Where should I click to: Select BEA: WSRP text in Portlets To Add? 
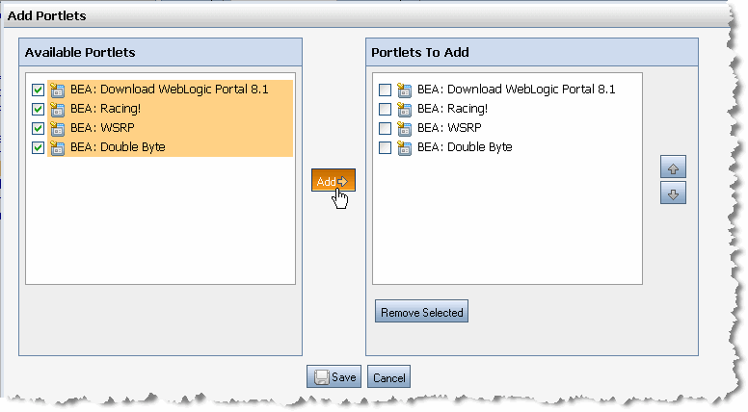(449, 128)
